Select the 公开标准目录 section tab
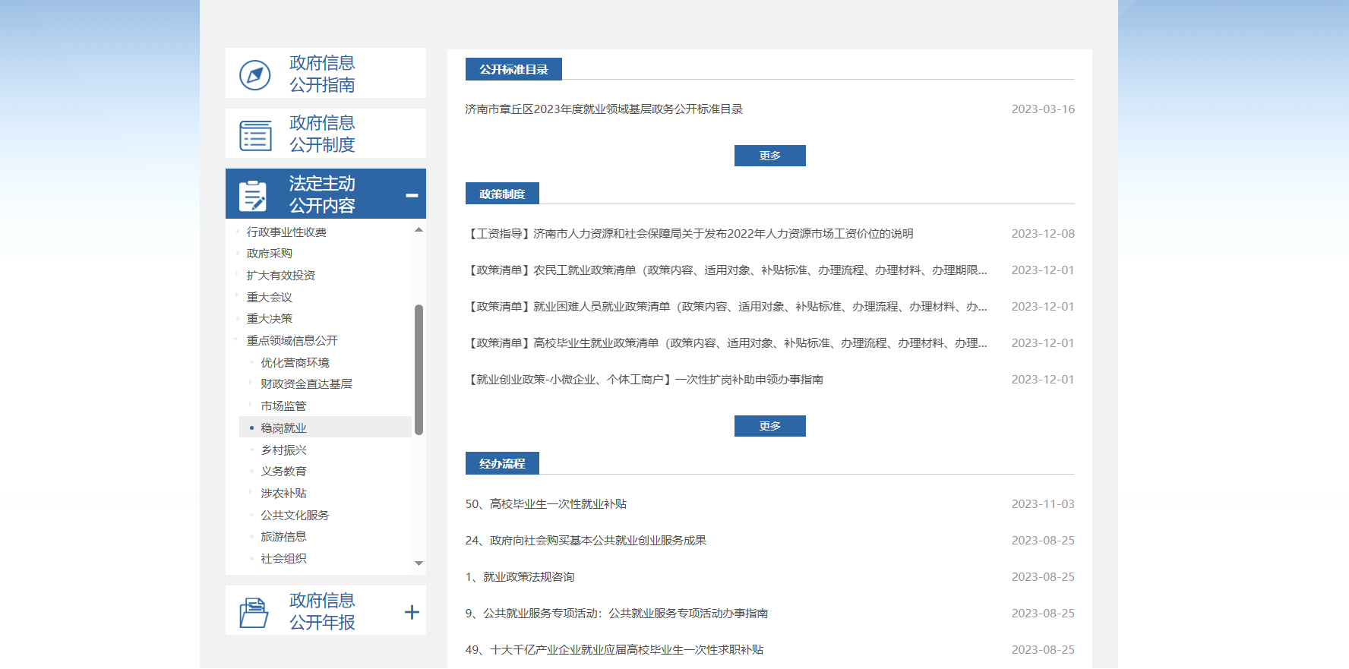The height and width of the screenshot is (669, 1349). click(513, 69)
